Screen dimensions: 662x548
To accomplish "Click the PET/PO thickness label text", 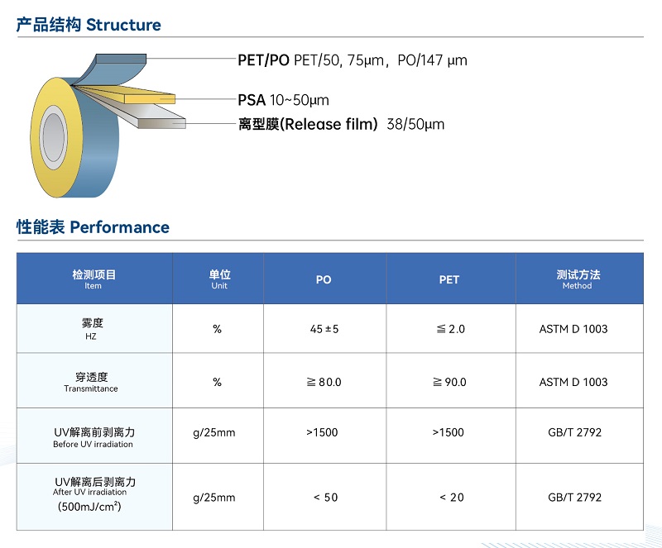I will coord(353,60).
